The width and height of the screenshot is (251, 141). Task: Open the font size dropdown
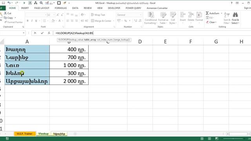(x=54, y=15)
